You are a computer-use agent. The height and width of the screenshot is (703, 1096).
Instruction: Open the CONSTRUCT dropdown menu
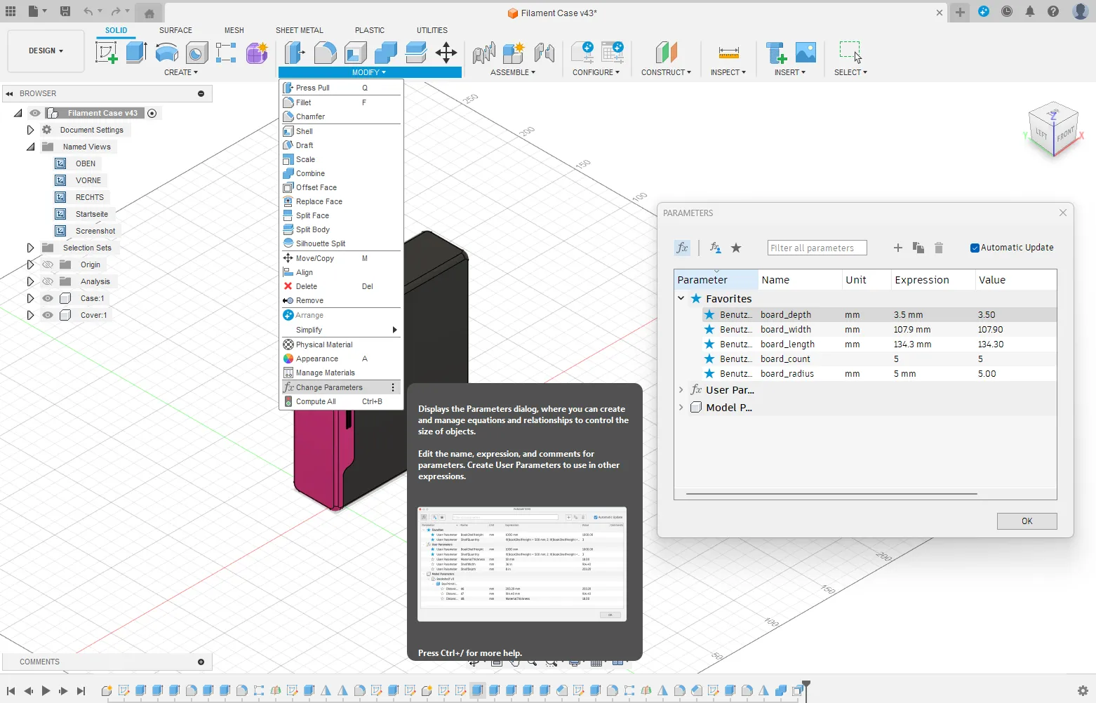click(666, 72)
